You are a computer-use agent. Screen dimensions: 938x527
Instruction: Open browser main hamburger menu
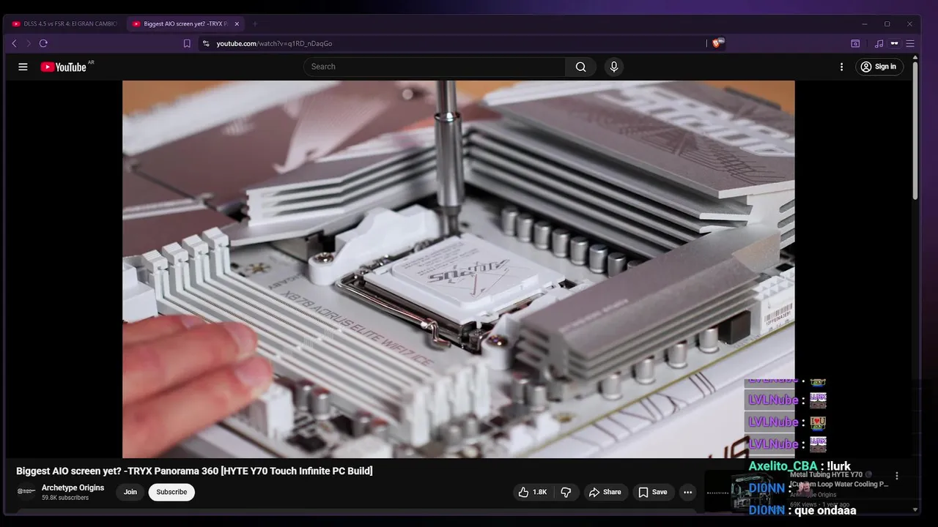[910, 43]
